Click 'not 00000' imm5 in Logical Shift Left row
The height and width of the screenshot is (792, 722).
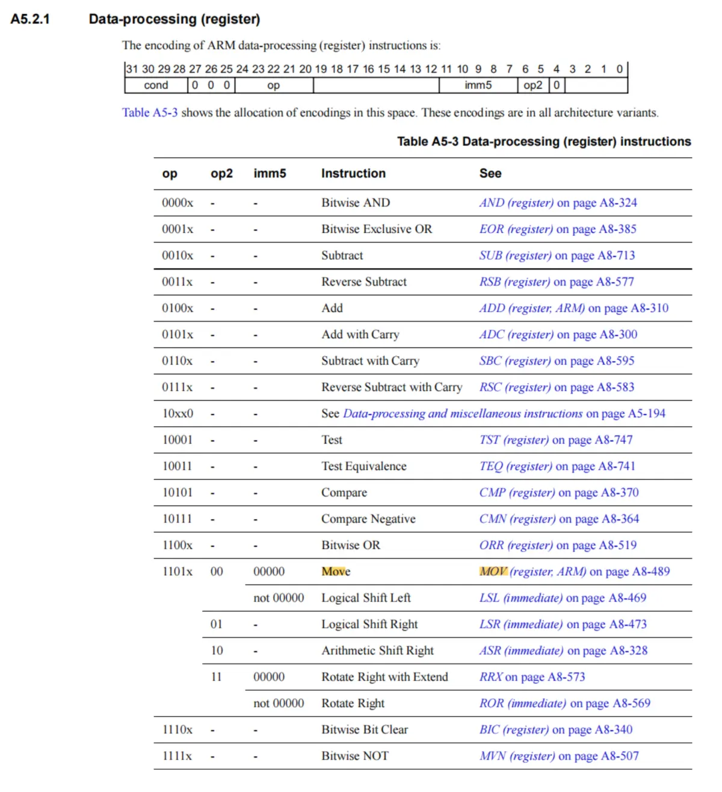coord(279,599)
